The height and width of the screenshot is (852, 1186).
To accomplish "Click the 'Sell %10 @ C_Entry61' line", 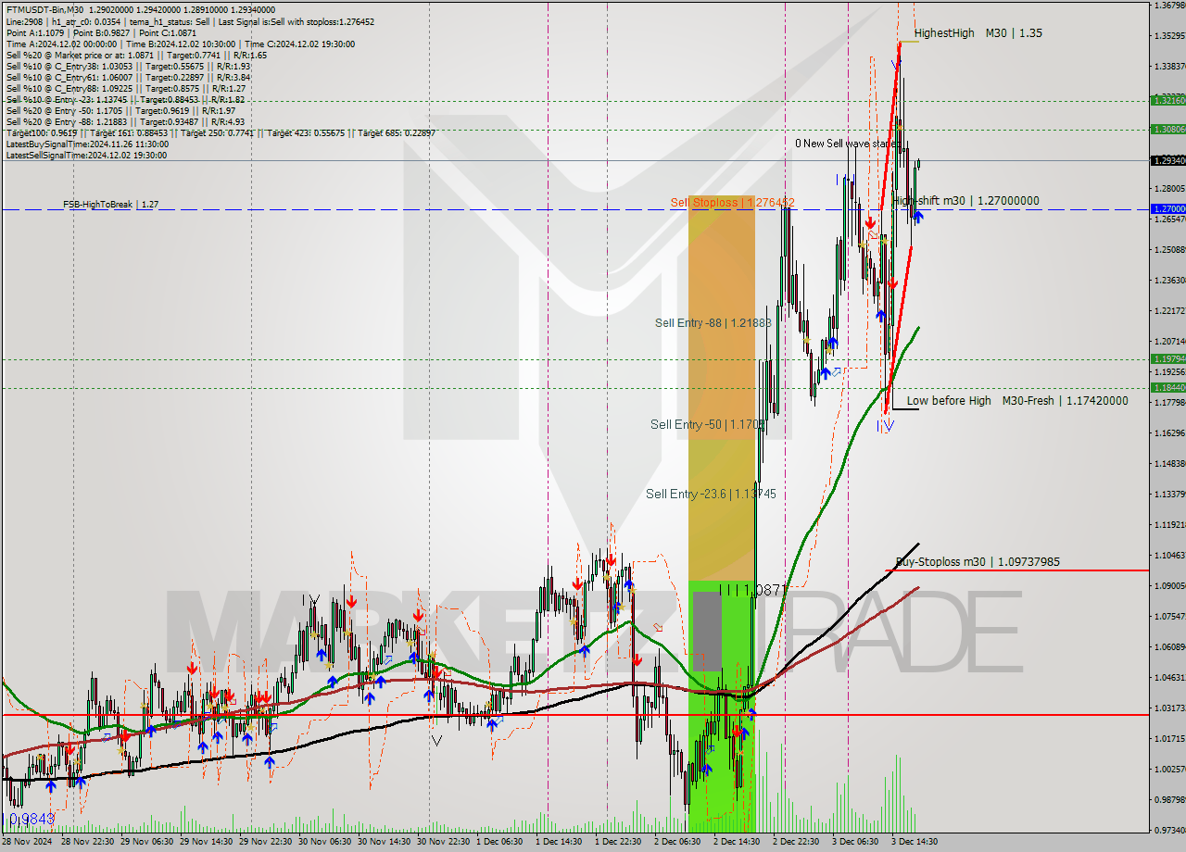I will coord(128,77).
